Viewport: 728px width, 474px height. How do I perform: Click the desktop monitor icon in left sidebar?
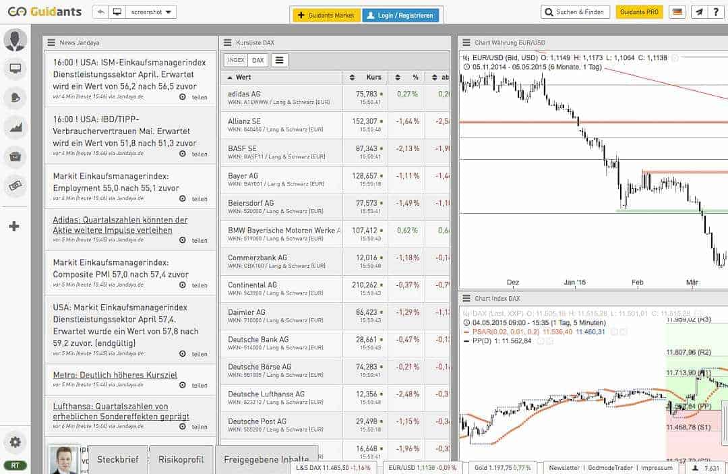point(15,68)
